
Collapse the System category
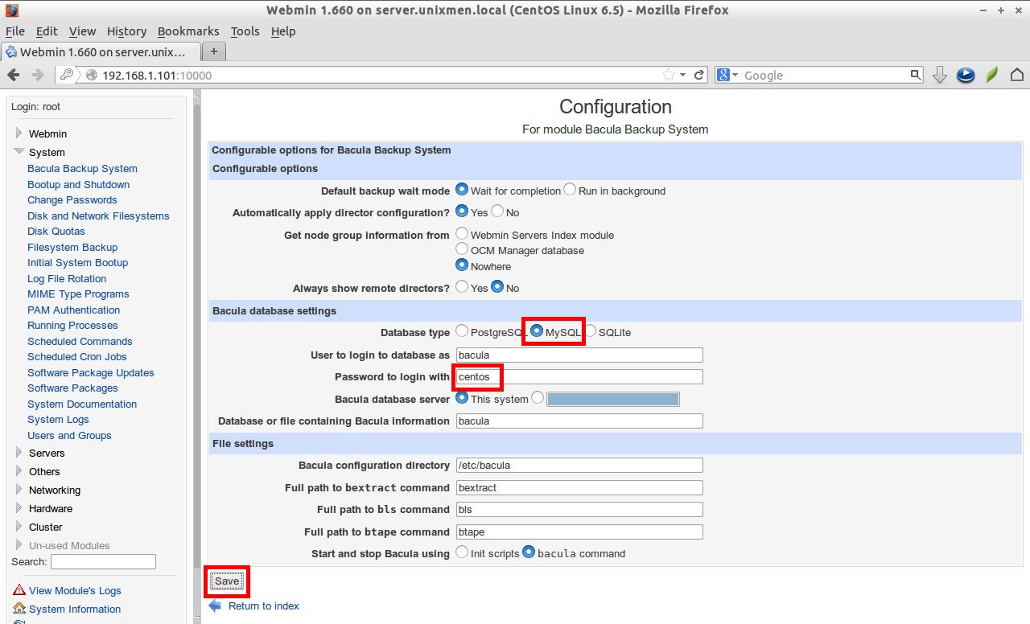[19, 151]
